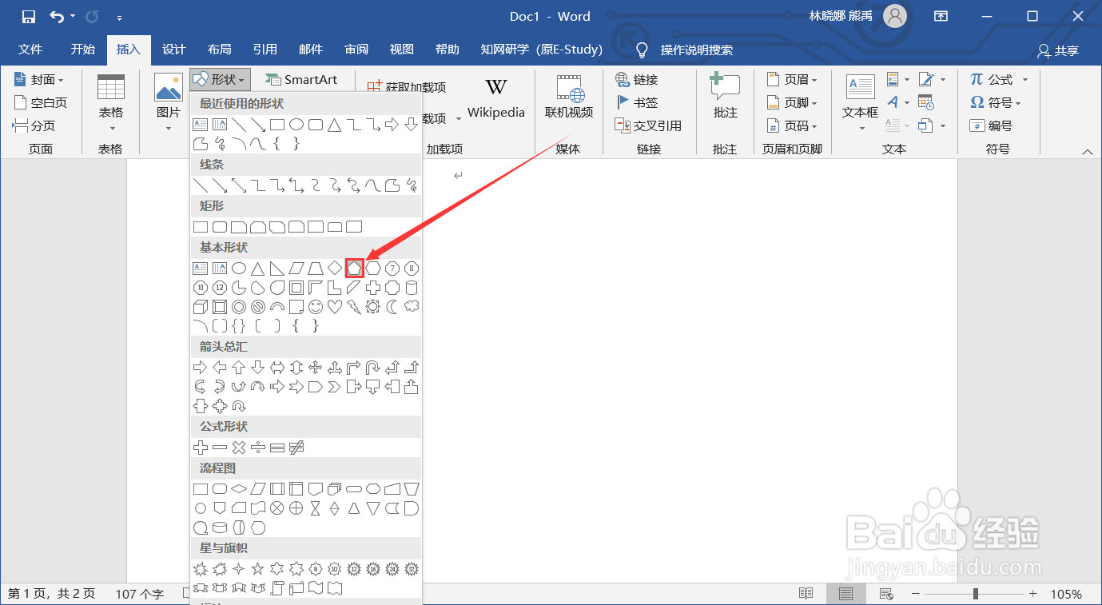Open the Header (页眉) dropdown
Viewport: 1102px width, 605px height.
click(792, 79)
